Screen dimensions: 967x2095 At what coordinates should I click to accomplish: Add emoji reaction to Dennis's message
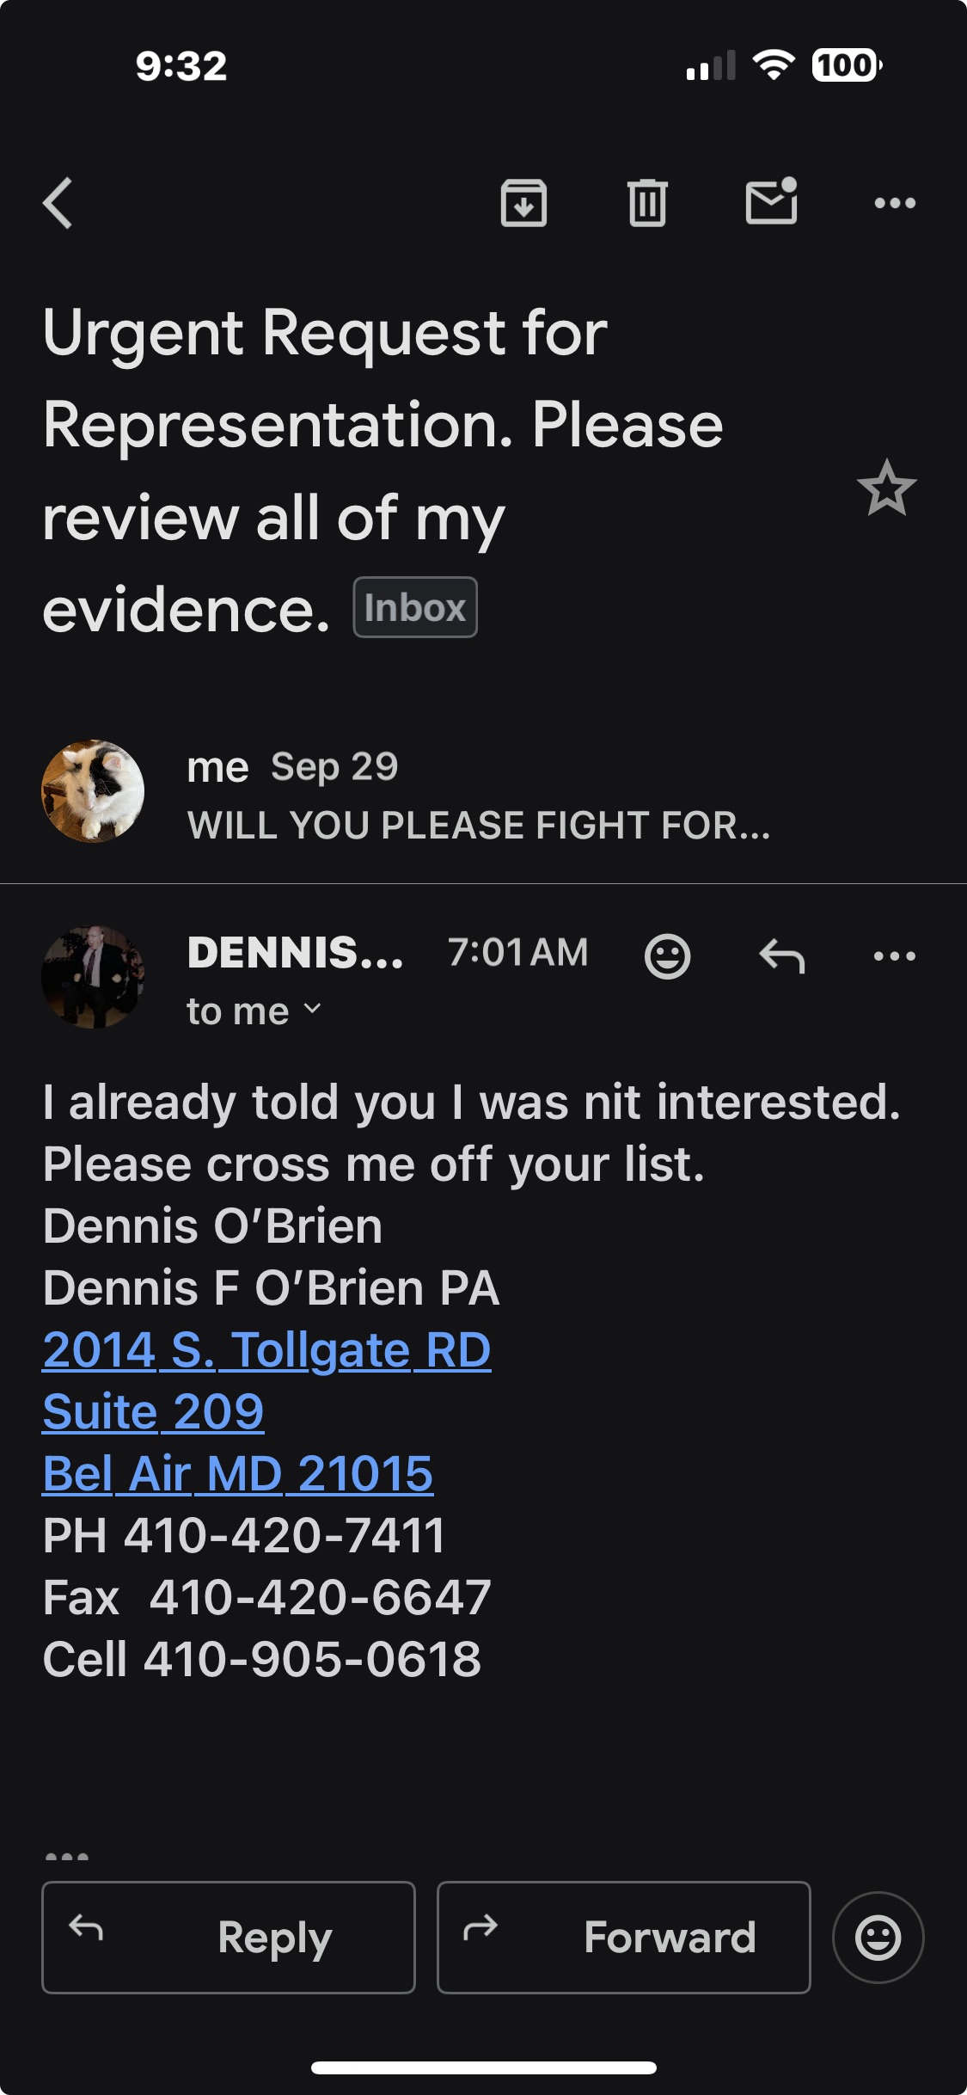(667, 955)
